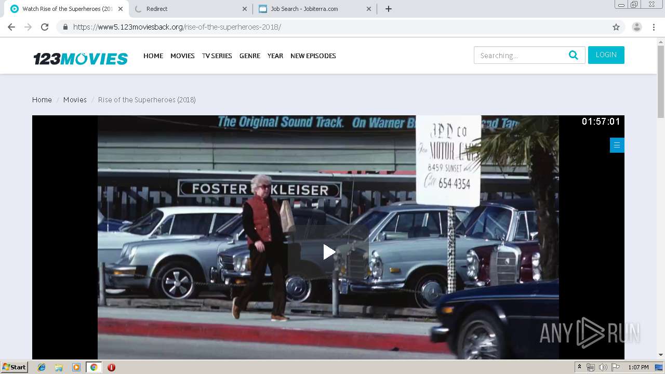Click the search magnifier icon
Viewport: 665px width, 374px height.
pyautogui.click(x=573, y=55)
